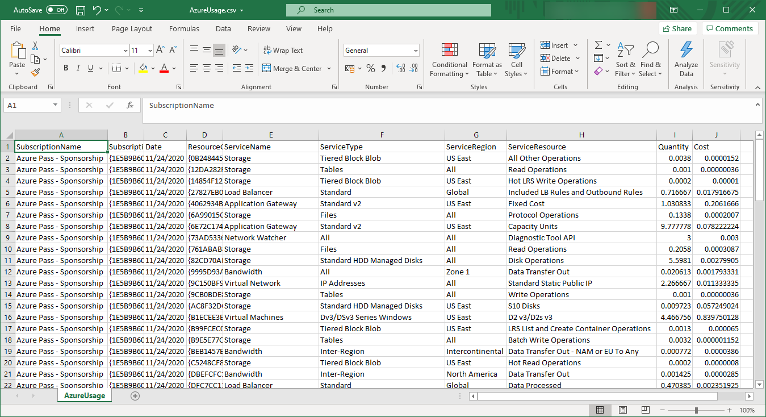Click the Share button
This screenshot has height=417, width=766.
[677, 28]
